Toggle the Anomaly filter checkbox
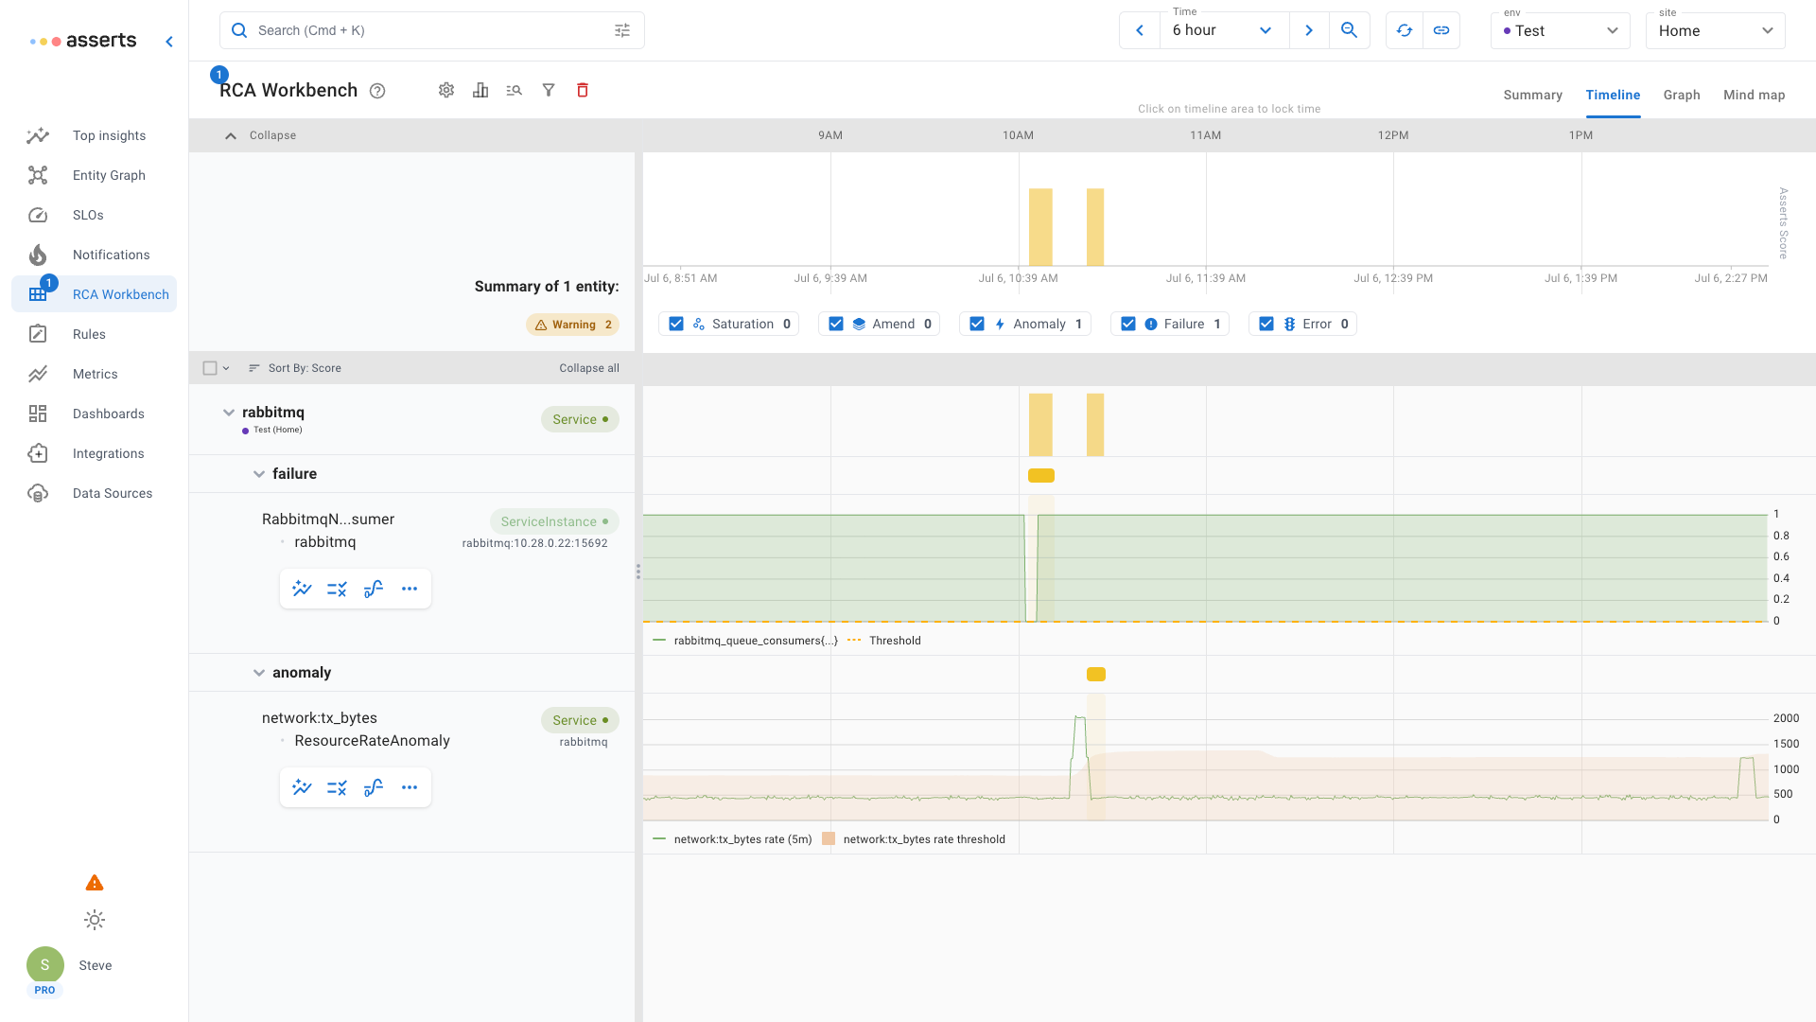The image size is (1816, 1022). 977,324
